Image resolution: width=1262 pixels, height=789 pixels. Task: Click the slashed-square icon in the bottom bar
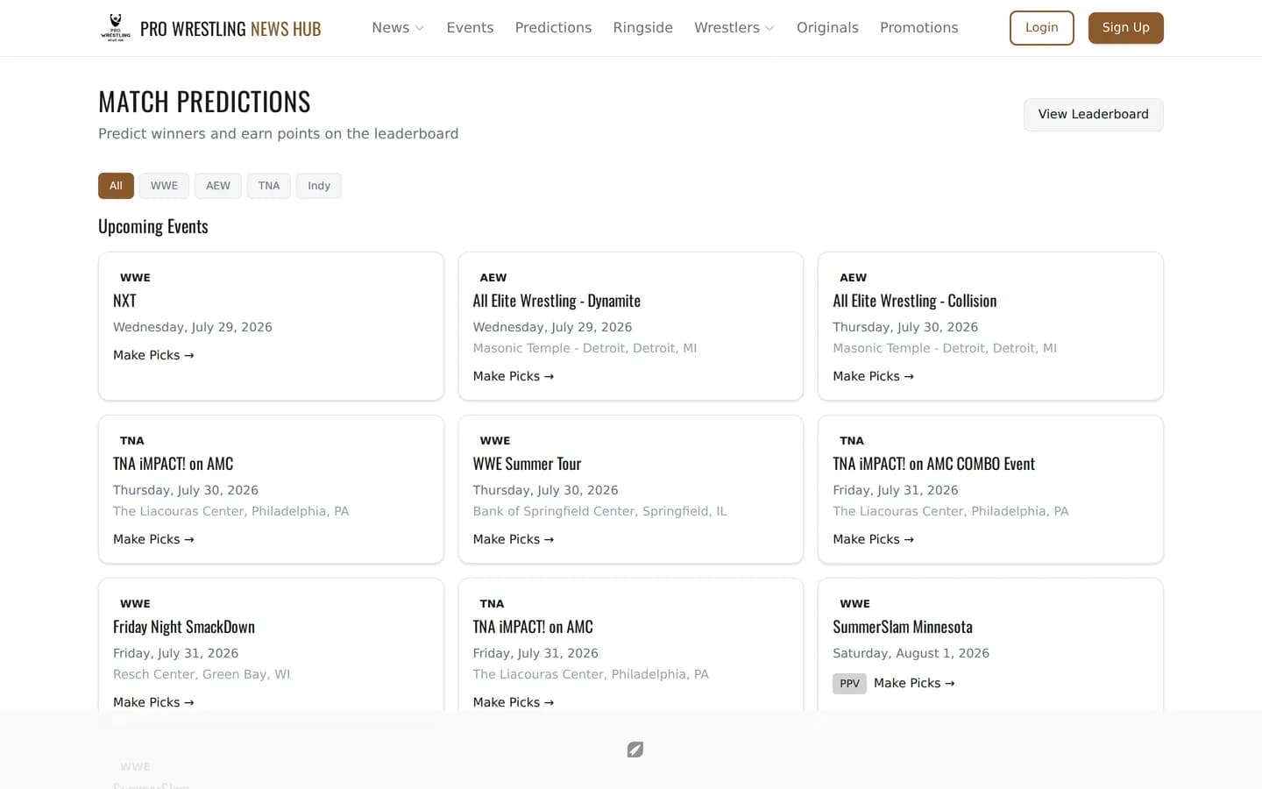[635, 750]
